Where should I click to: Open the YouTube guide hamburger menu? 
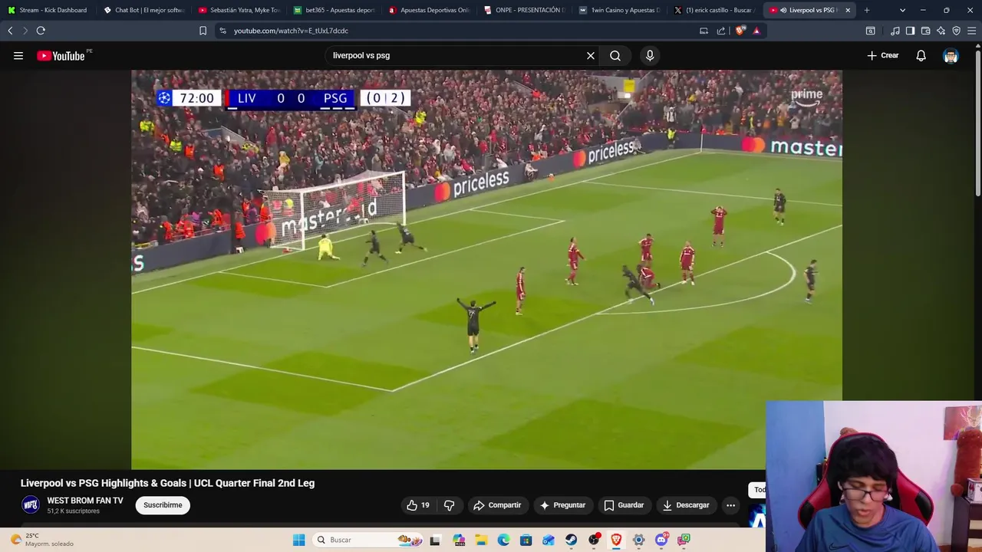18,55
